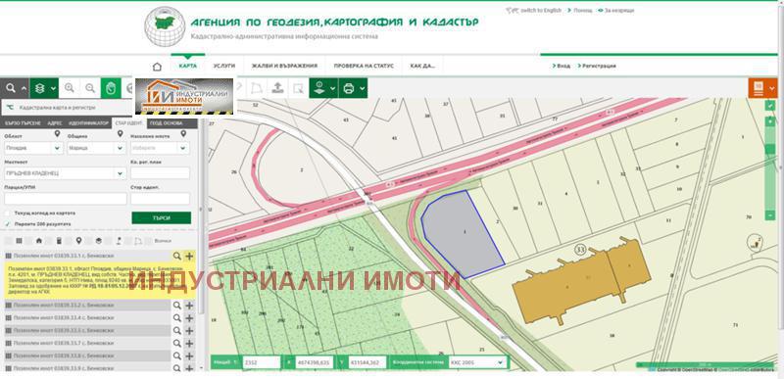784x379 pixels.
Task: Click the upload file tool
Action: pos(277,88)
